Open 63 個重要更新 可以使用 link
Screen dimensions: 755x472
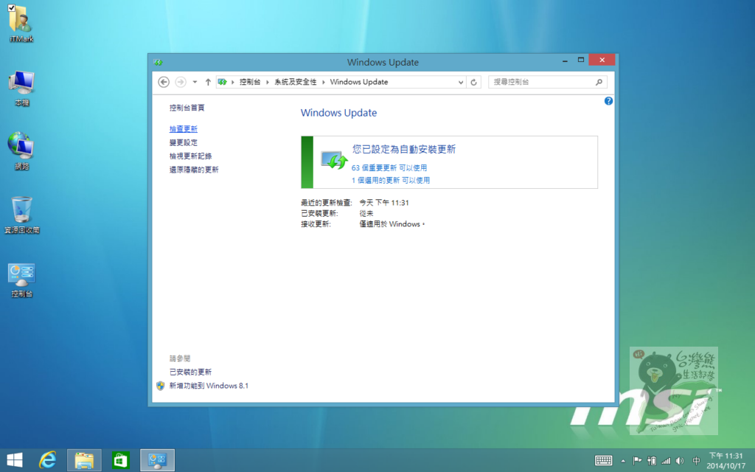389,167
